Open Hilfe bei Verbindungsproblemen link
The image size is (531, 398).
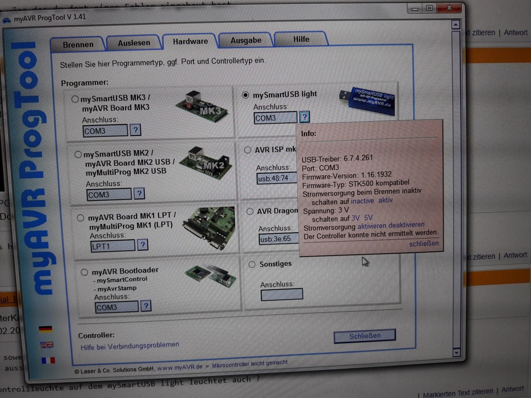[x=130, y=346]
